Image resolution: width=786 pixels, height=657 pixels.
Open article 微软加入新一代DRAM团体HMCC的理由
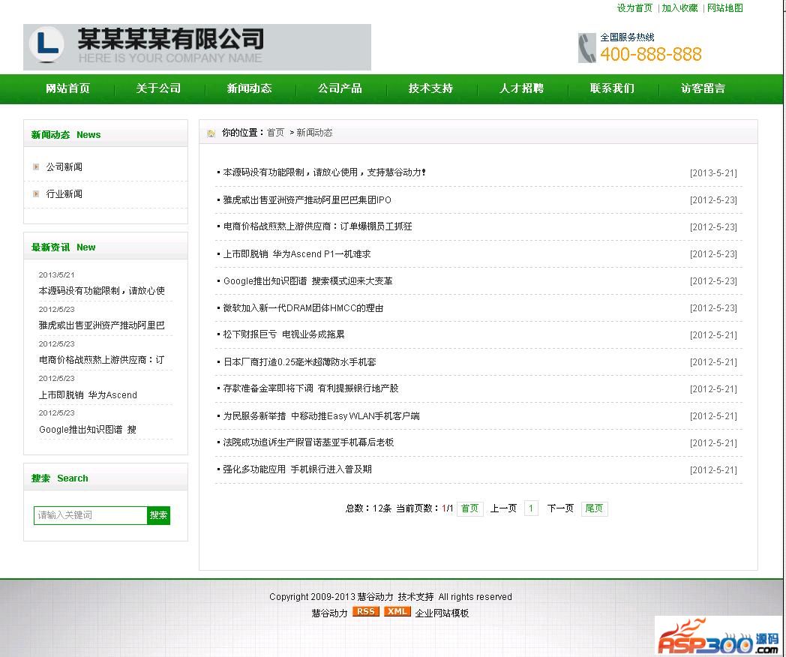[x=303, y=308]
